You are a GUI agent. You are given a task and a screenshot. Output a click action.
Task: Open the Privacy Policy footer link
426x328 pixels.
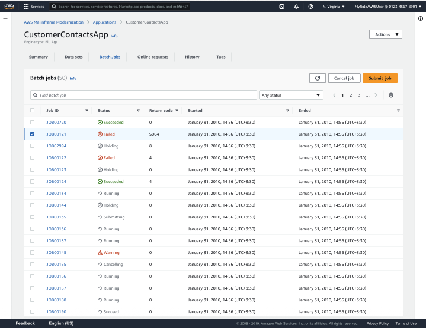(x=377, y=324)
